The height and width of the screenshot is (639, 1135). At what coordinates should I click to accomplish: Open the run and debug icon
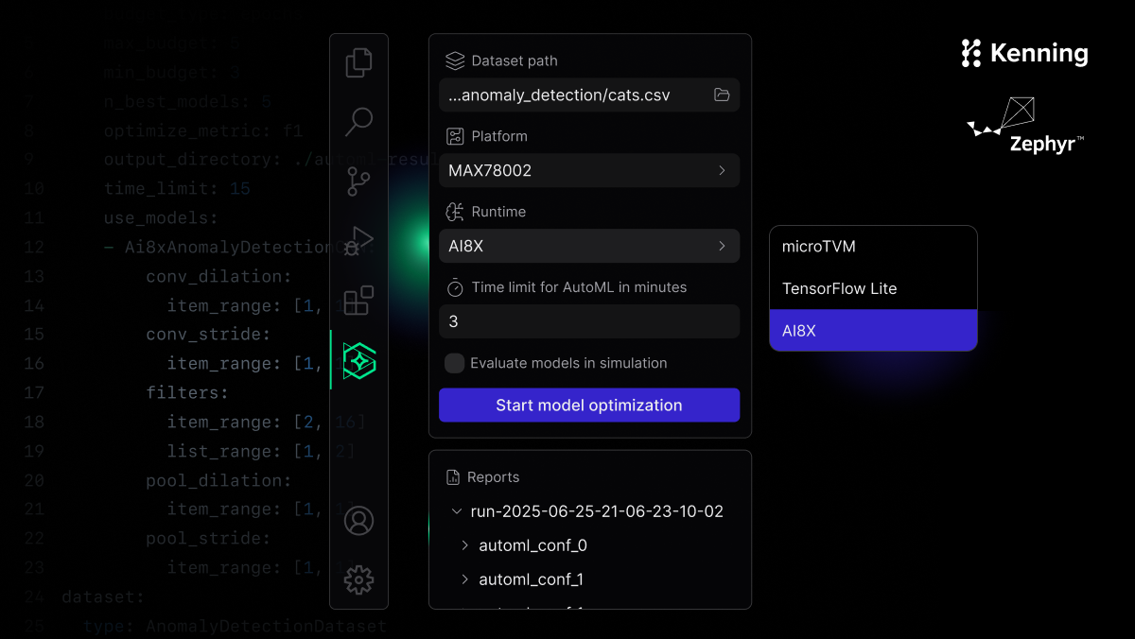pyautogui.click(x=358, y=240)
